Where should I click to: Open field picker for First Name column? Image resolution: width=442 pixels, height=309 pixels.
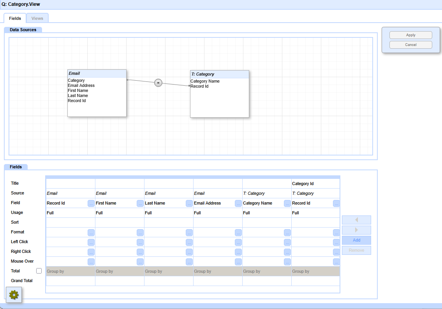click(140, 203)
